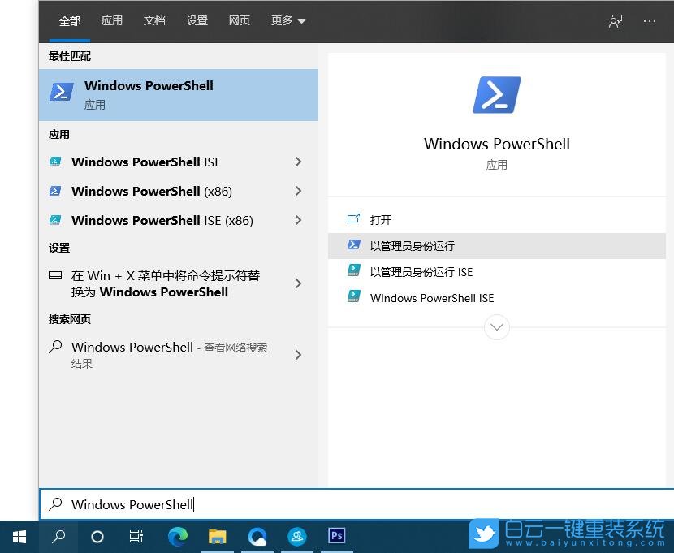Open Cortana from the taskbar
Image resolution: width=674 pixels, height=553 pixels.
pos(97,536)
